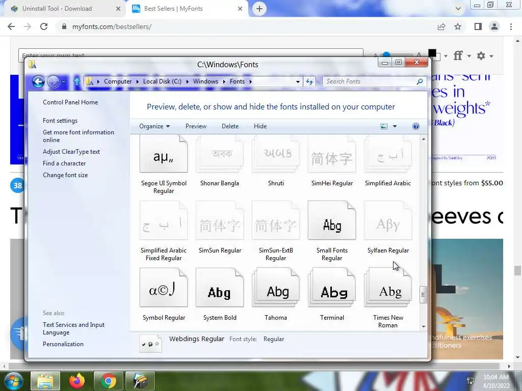Screen dimensions: 522x391
Task: Select the System Bold font icon
Action: (220, 288)
